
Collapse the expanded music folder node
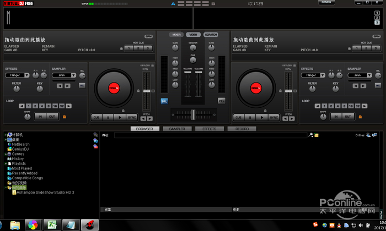(x=6, y=188)
